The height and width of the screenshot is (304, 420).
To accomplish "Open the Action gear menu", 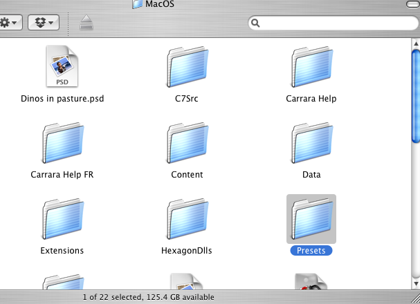I will click(x=10, y=23).
